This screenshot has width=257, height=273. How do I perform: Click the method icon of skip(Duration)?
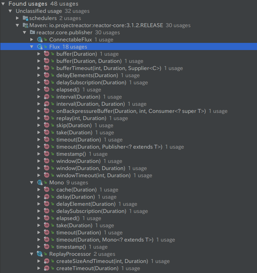(x=47, y=125)
